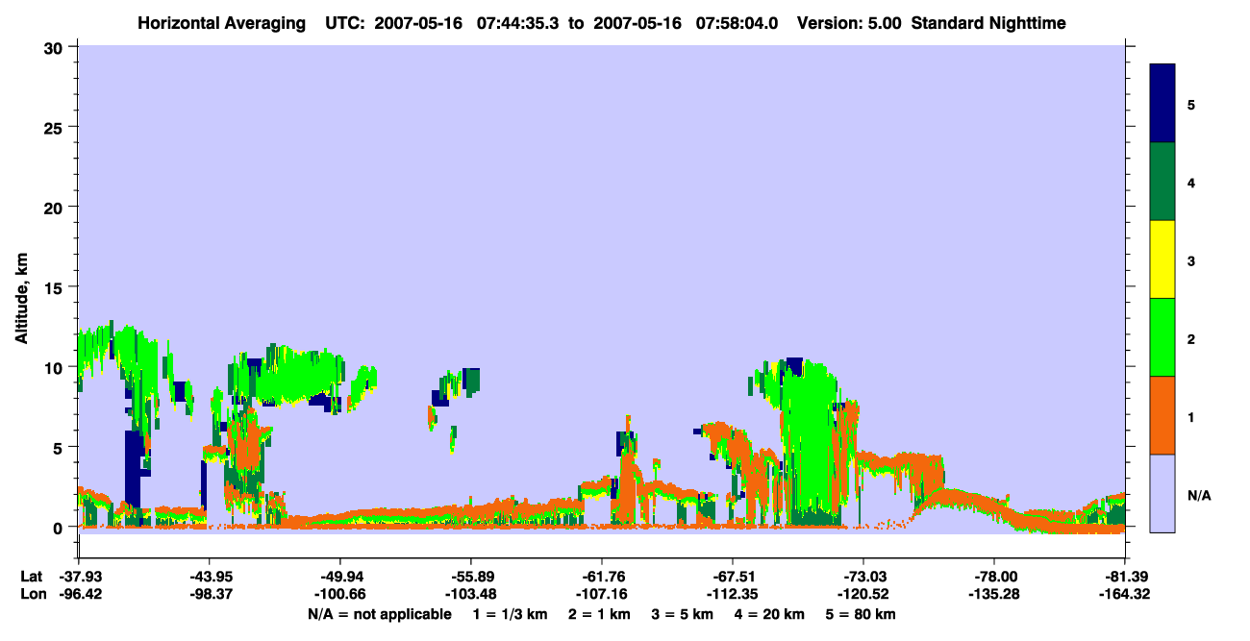
Task: Click latitude value '-78.00'
Action: [994, 577]
